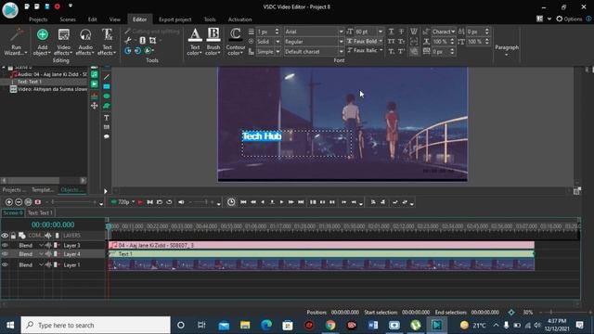Select the line drawing tool
The width and height of the screenshot is (594, 334).
(x=107, y=77)
